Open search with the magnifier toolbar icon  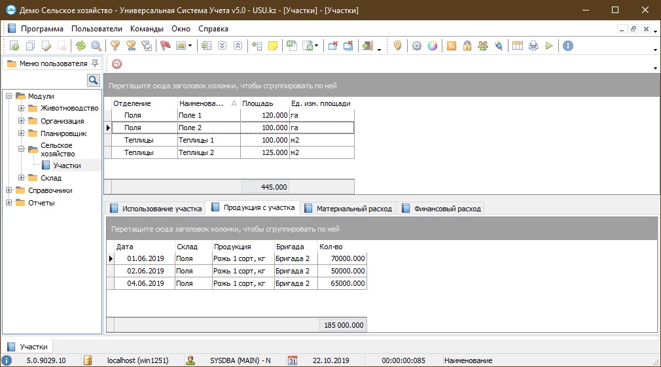(x=96, y=46)
